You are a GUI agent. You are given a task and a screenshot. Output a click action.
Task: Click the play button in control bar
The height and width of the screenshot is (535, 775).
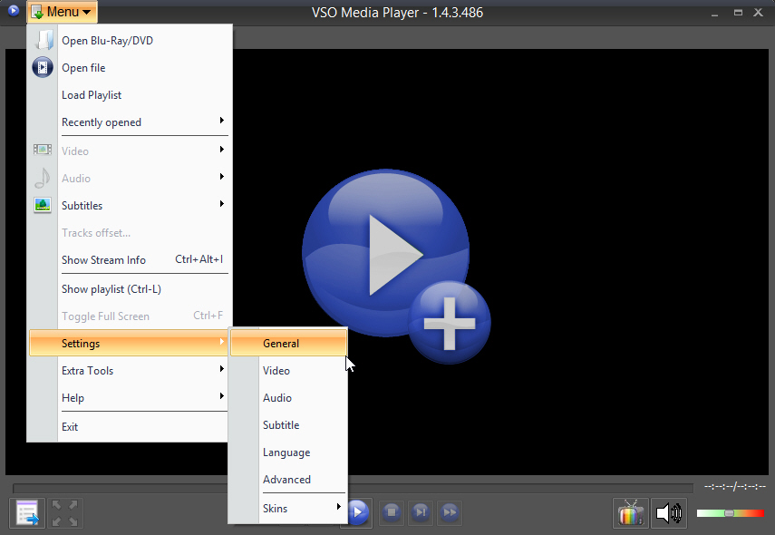(358, 511)
